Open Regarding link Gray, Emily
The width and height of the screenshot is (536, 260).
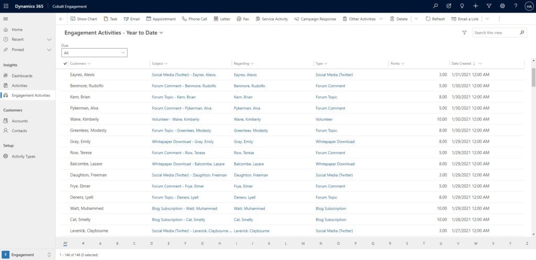(x=243, y=142)
